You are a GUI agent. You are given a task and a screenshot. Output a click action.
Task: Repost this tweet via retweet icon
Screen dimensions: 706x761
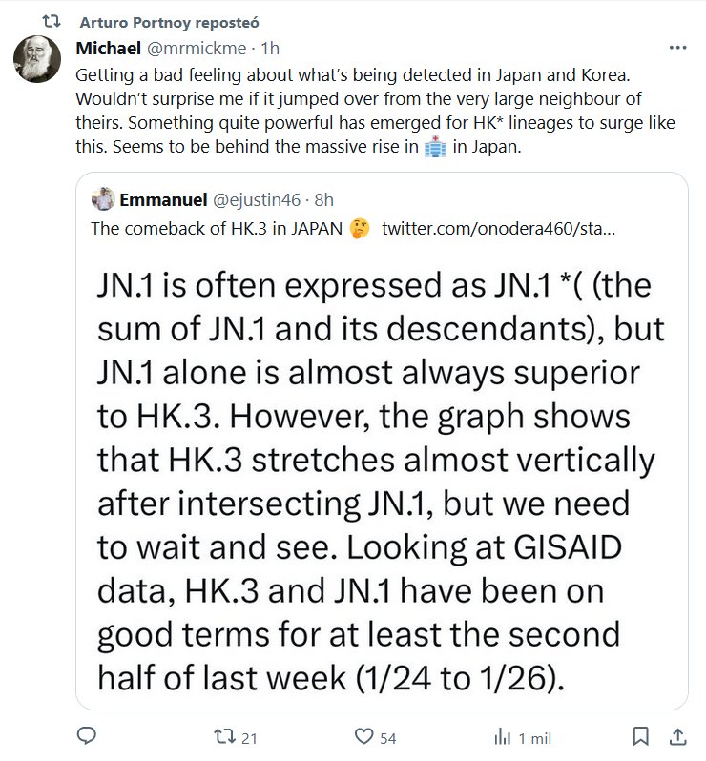tap(225, 737)
